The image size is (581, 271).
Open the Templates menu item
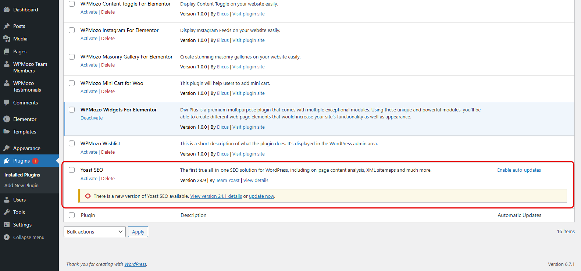coord(25,132)
